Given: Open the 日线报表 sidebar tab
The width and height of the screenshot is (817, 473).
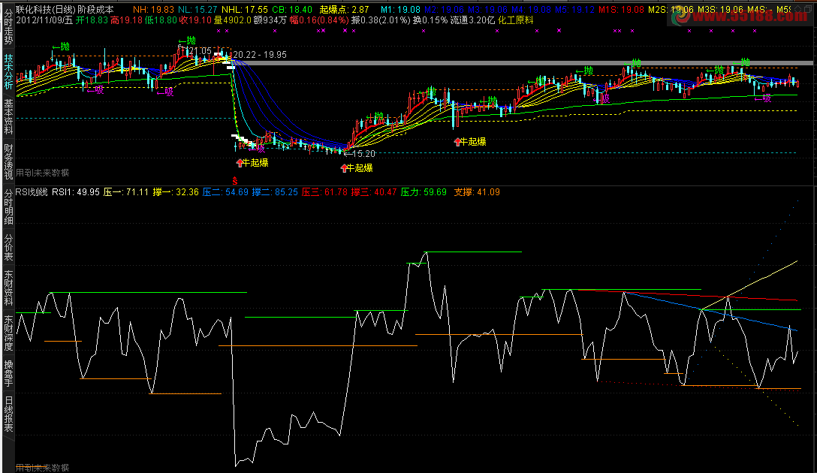Looking at the screenshot, I should point(8,414).
